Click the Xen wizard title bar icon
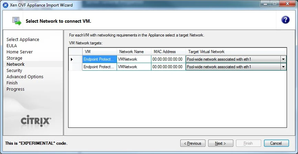The height and width of the screenshot is (154, 298). pyautogui.click(x=6, y=5)
